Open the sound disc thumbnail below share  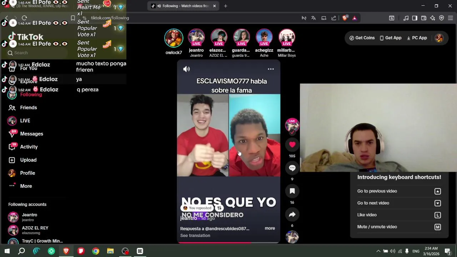point(292,237)
